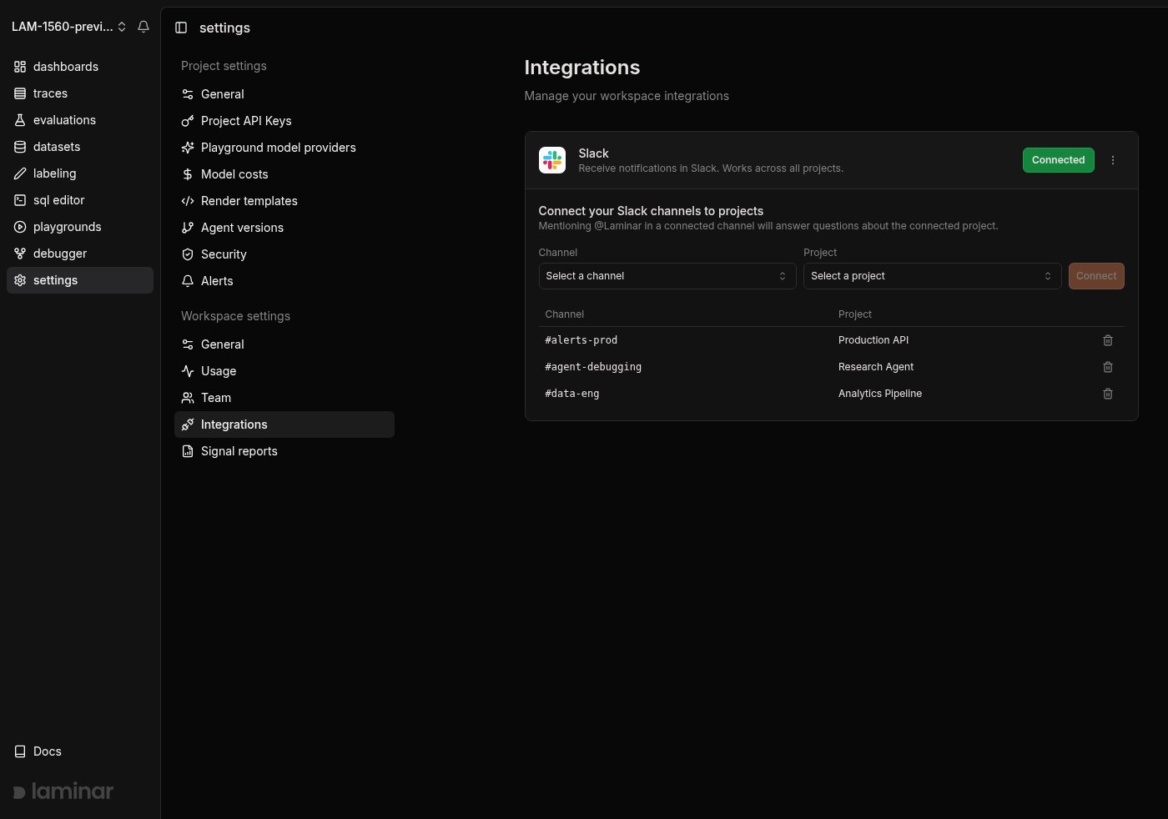Click the dashboards grid icon
Screen dimensions: 1168x819
(20, 67)
